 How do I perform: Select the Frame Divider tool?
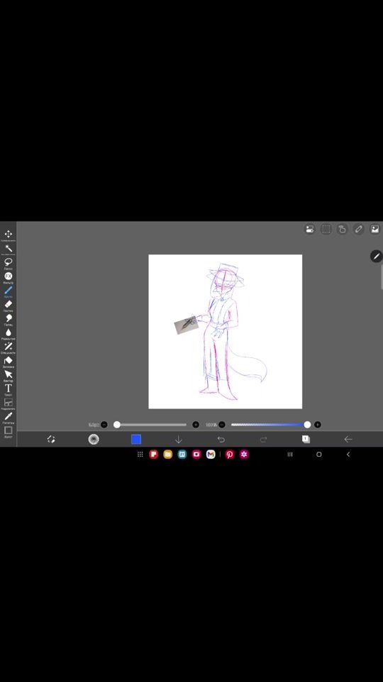[9, 402]
